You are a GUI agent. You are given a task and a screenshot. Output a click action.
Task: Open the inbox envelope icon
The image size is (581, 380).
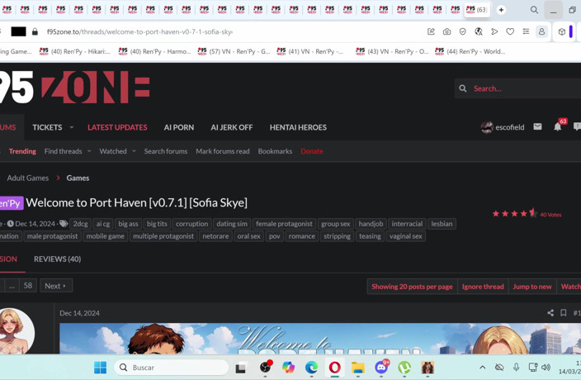click(537, 126)
